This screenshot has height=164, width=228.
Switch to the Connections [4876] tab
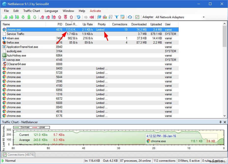[x=18, y=155]
